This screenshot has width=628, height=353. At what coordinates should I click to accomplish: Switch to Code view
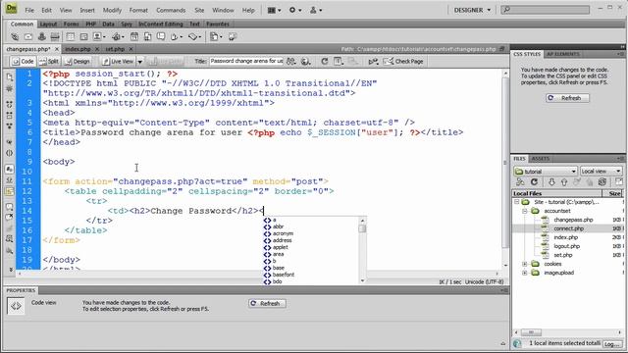(23, 61)
